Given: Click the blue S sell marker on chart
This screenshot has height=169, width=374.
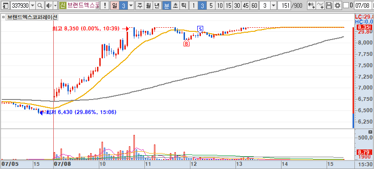Looking at the screenshot, I should point(200,29).
